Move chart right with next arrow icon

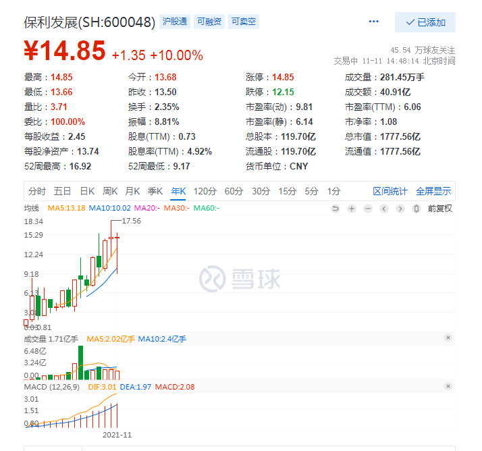400,209
